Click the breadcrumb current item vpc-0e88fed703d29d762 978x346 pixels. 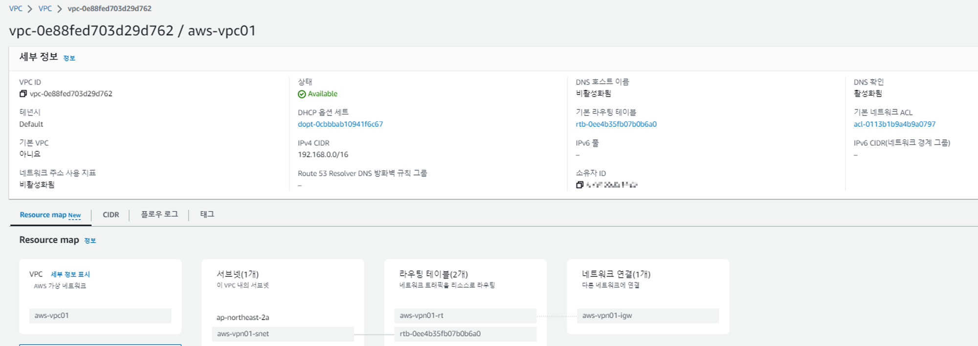point(110,9)
